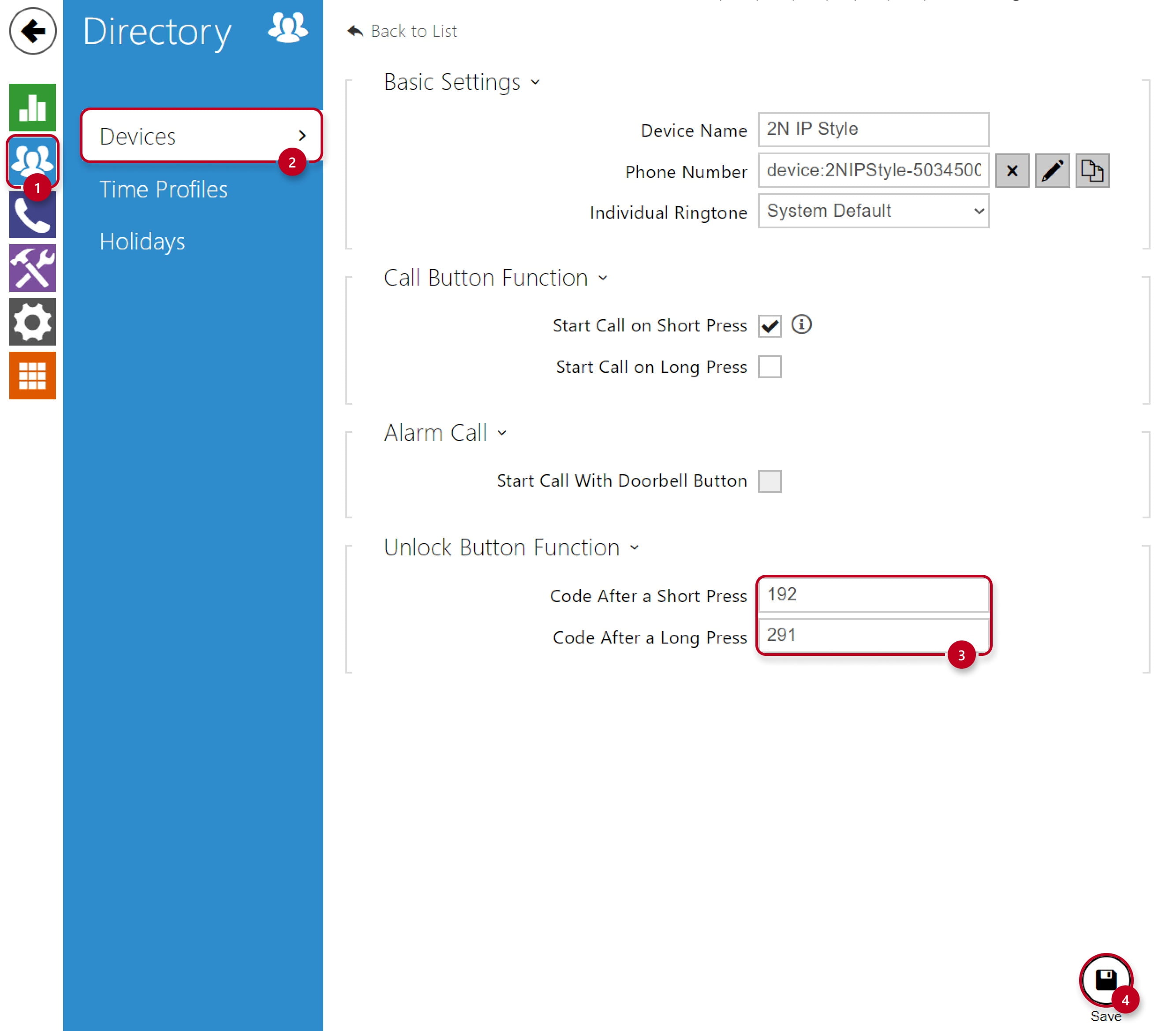
Task: Click the Device Name input field
Action: pyautogui.click(x=874, y=129)
